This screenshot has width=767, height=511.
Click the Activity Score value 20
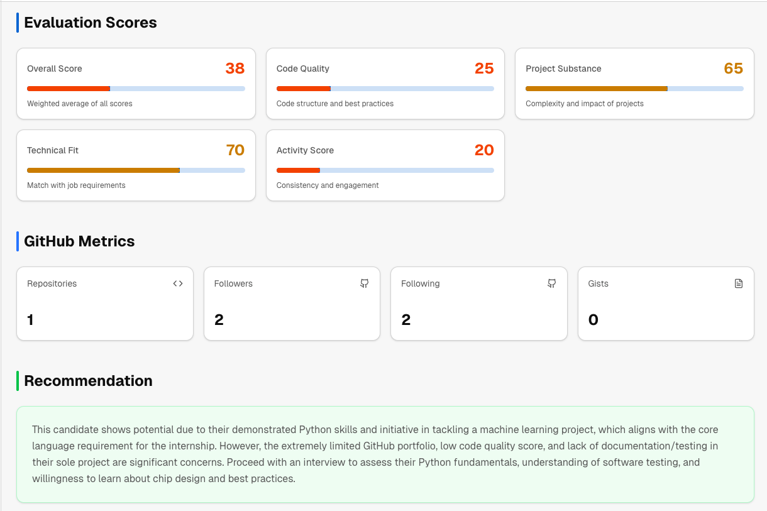(x=484, y=150)
